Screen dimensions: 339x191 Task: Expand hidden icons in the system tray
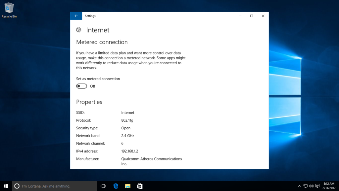click(300, 186)
